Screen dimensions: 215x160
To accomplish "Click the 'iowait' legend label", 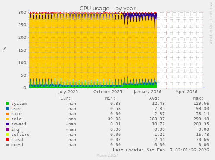I will pos(19,124).
